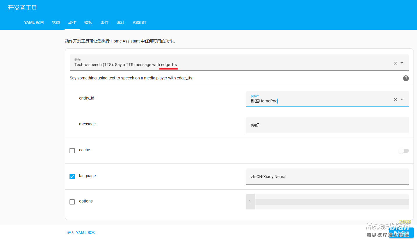
Task: Open the ASSIST tab
Action: (x=139, y=22)
